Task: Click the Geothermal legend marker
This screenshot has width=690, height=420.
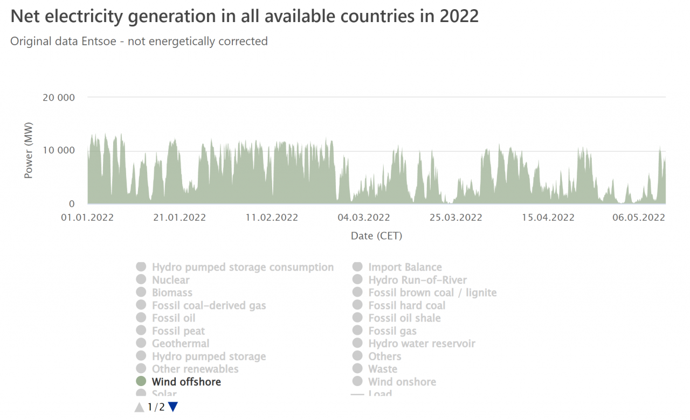Action: tap(141, 343)
